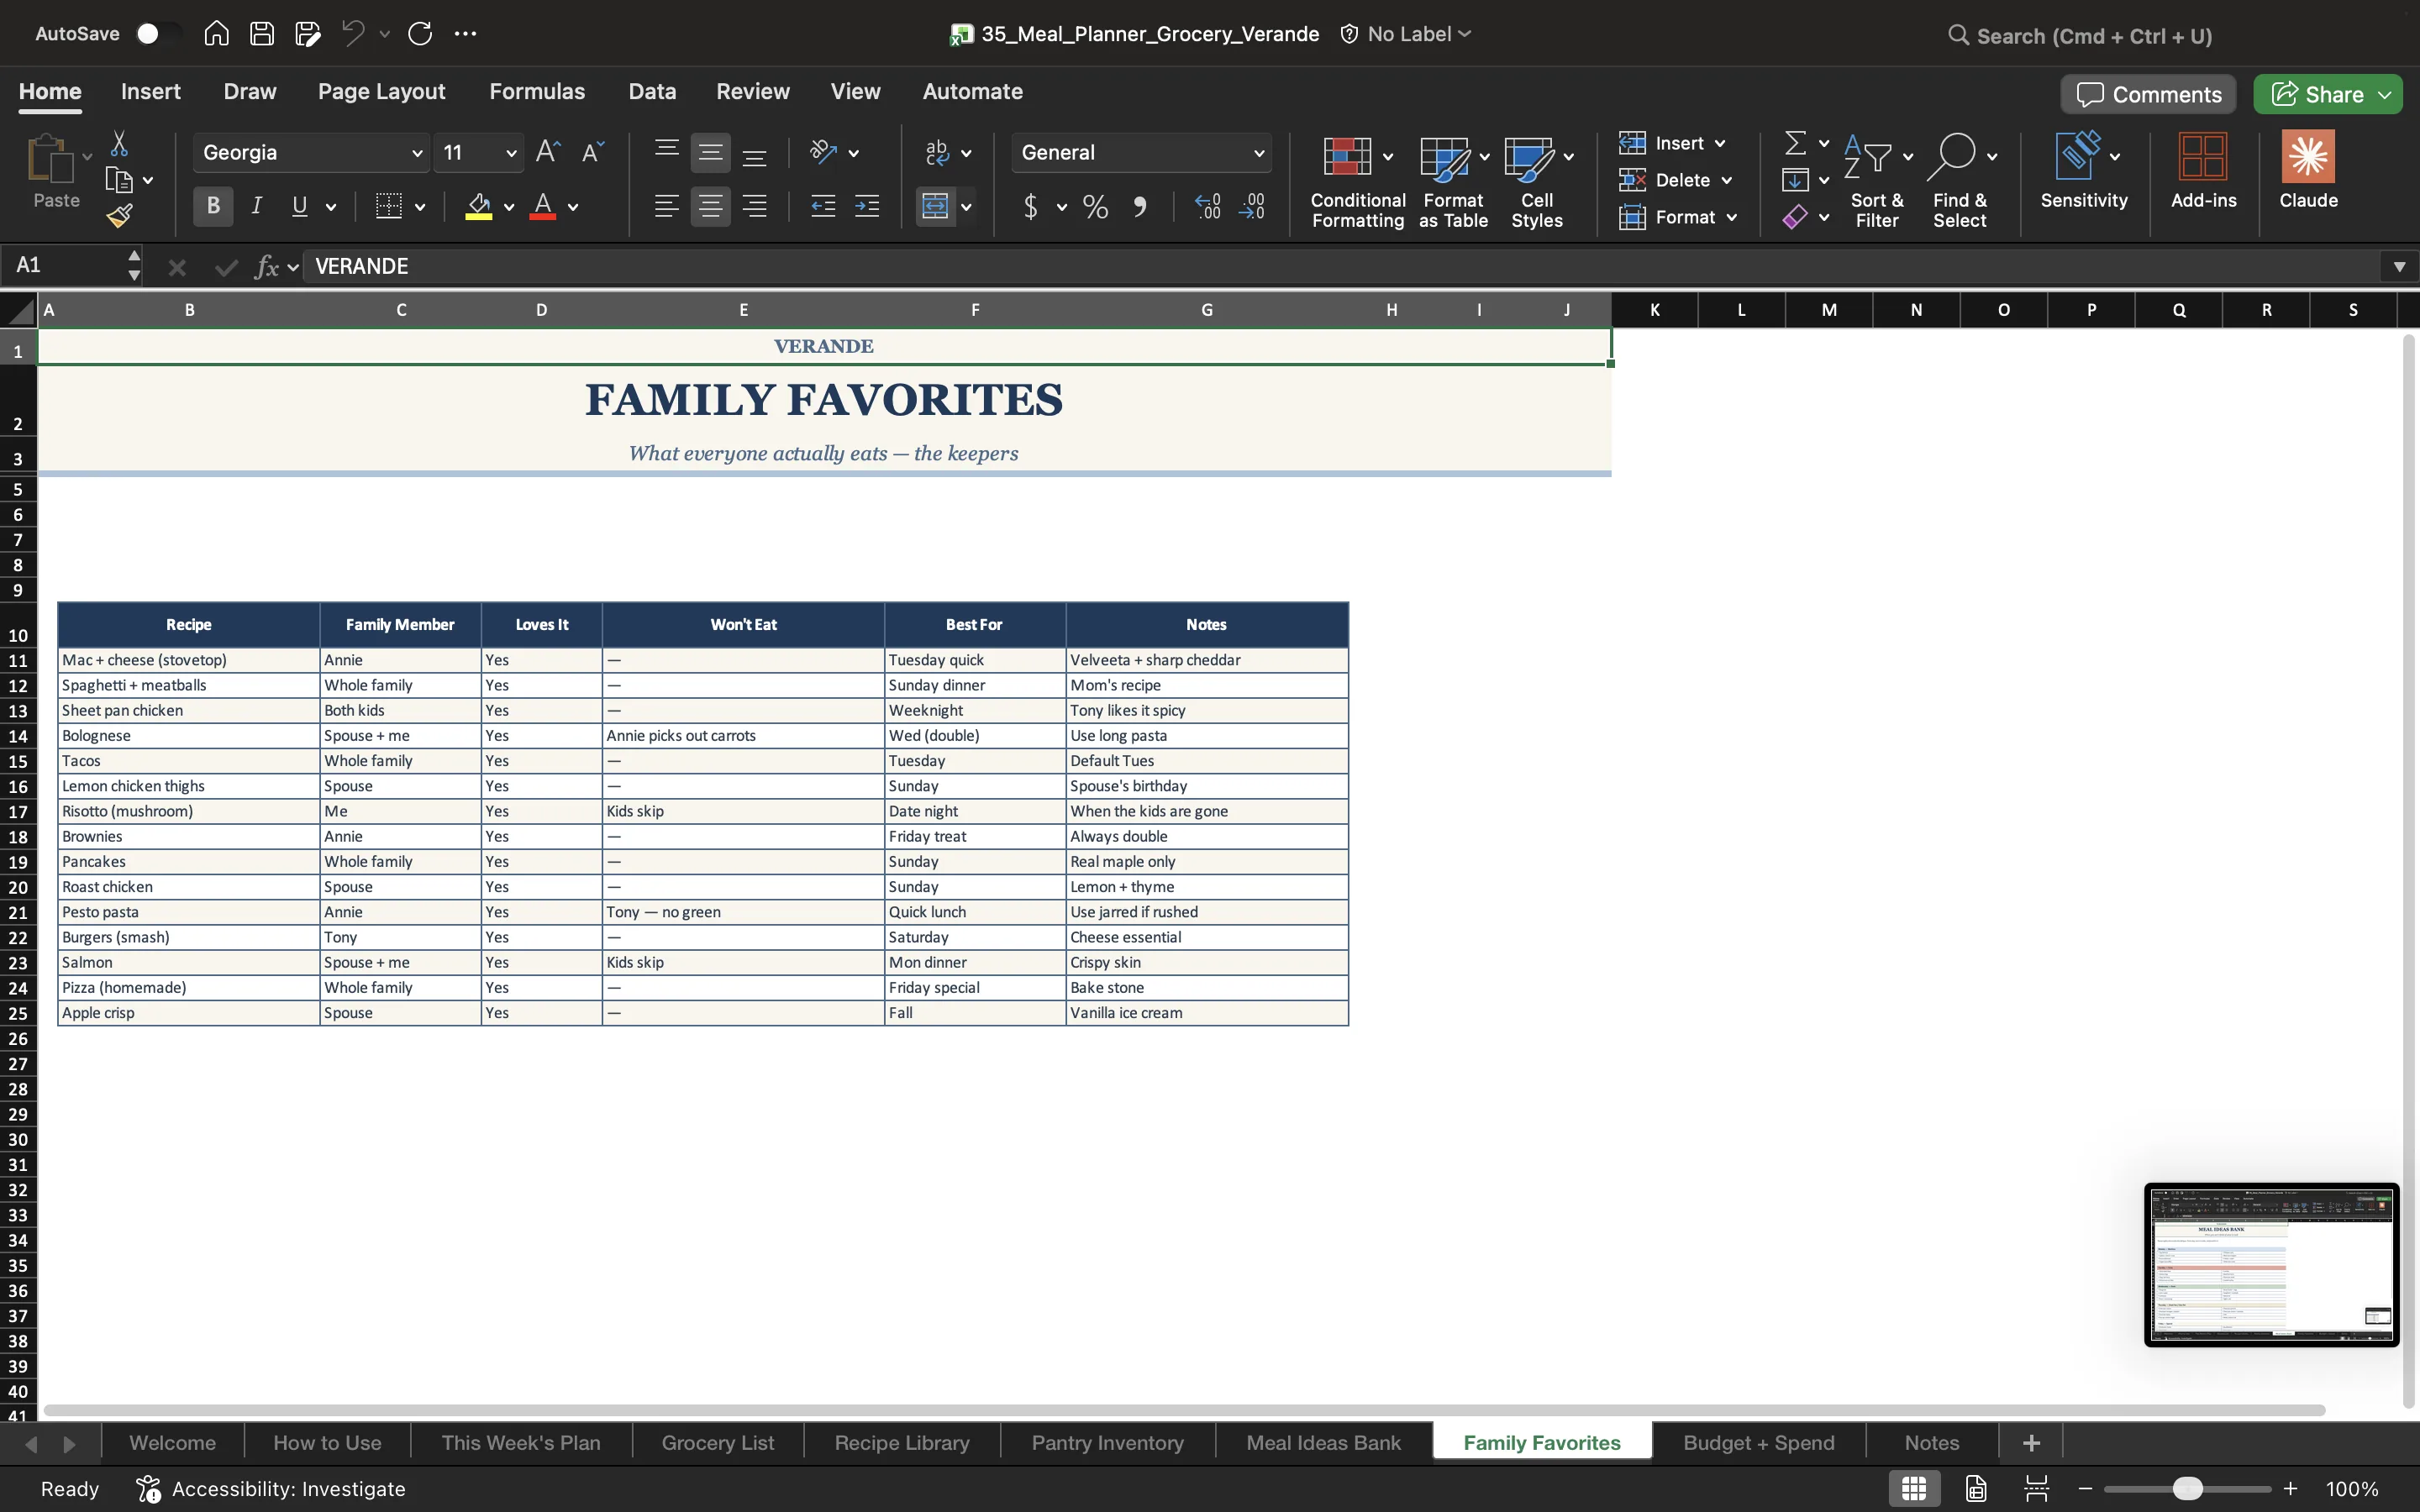
Task: Switch to the Grocery List sheet
Action: click(718, 1442)
